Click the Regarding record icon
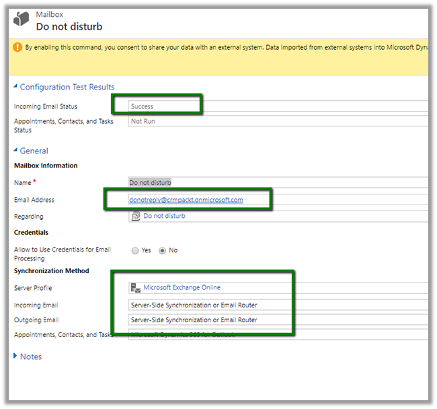 point(136,216)
